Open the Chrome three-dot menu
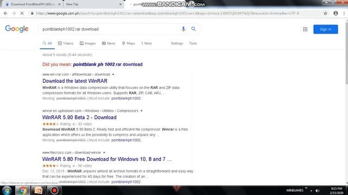This screenshot has width=348, height=195. (x=344, y=13)
